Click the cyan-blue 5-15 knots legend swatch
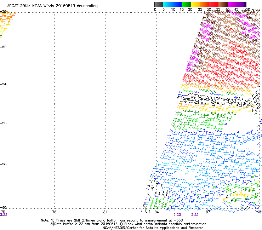262x230 pixels. [172, 4]
